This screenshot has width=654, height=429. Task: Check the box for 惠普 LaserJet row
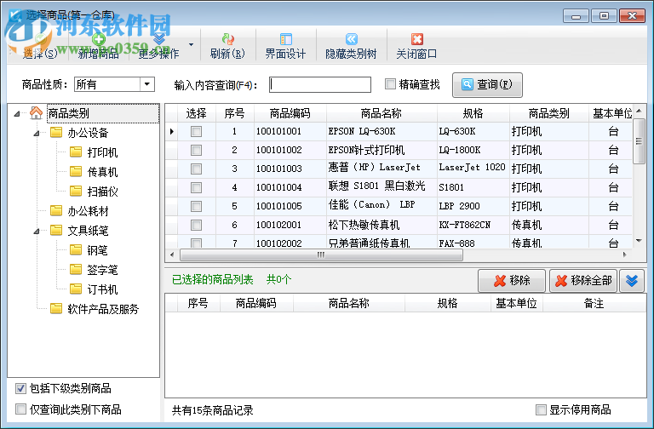(x=196, y=169)
